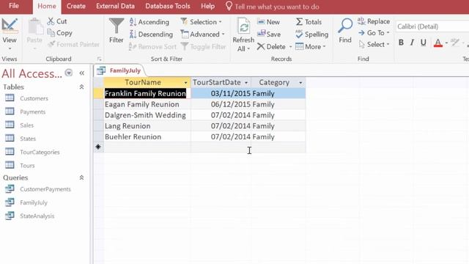Click Refresh All icon

coord(243,26)
